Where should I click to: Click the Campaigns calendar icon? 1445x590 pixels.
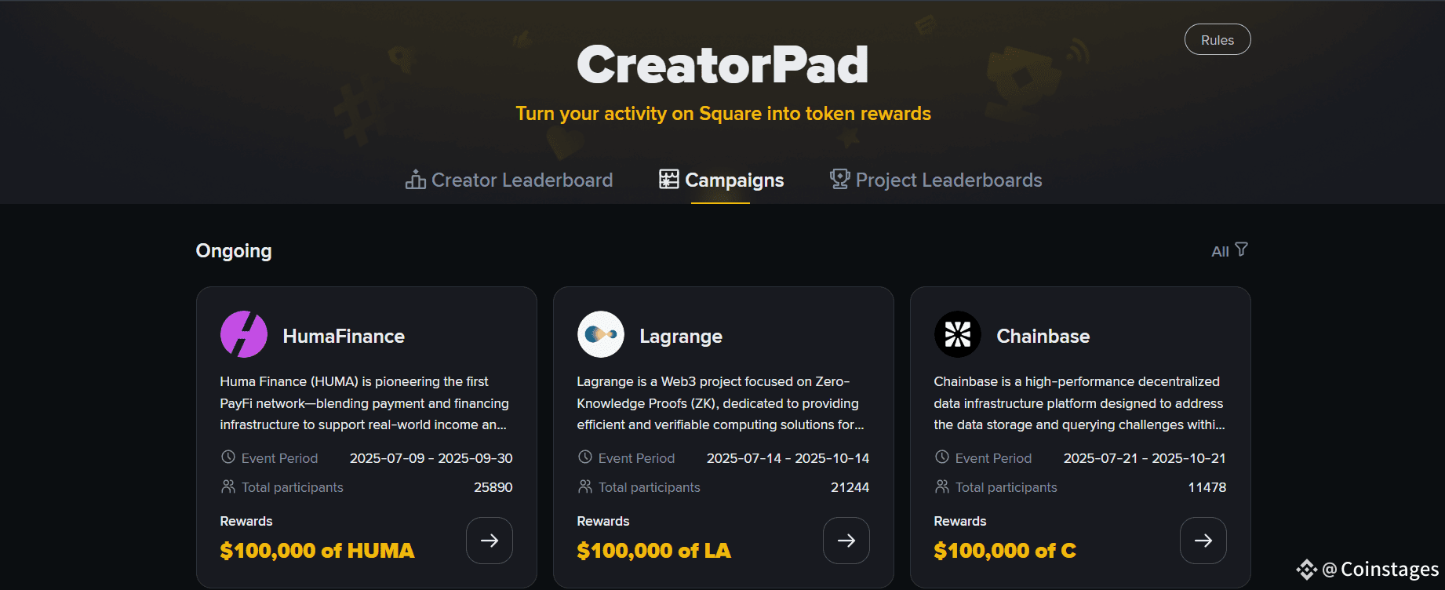[669, 179]
